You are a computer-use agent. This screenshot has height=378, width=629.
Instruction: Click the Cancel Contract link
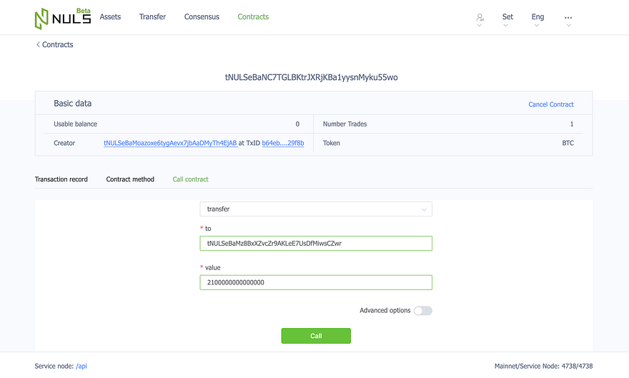[x=551, y=104]
